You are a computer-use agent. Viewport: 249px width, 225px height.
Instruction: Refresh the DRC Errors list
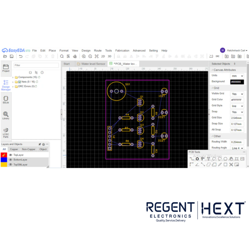point(36,86)
